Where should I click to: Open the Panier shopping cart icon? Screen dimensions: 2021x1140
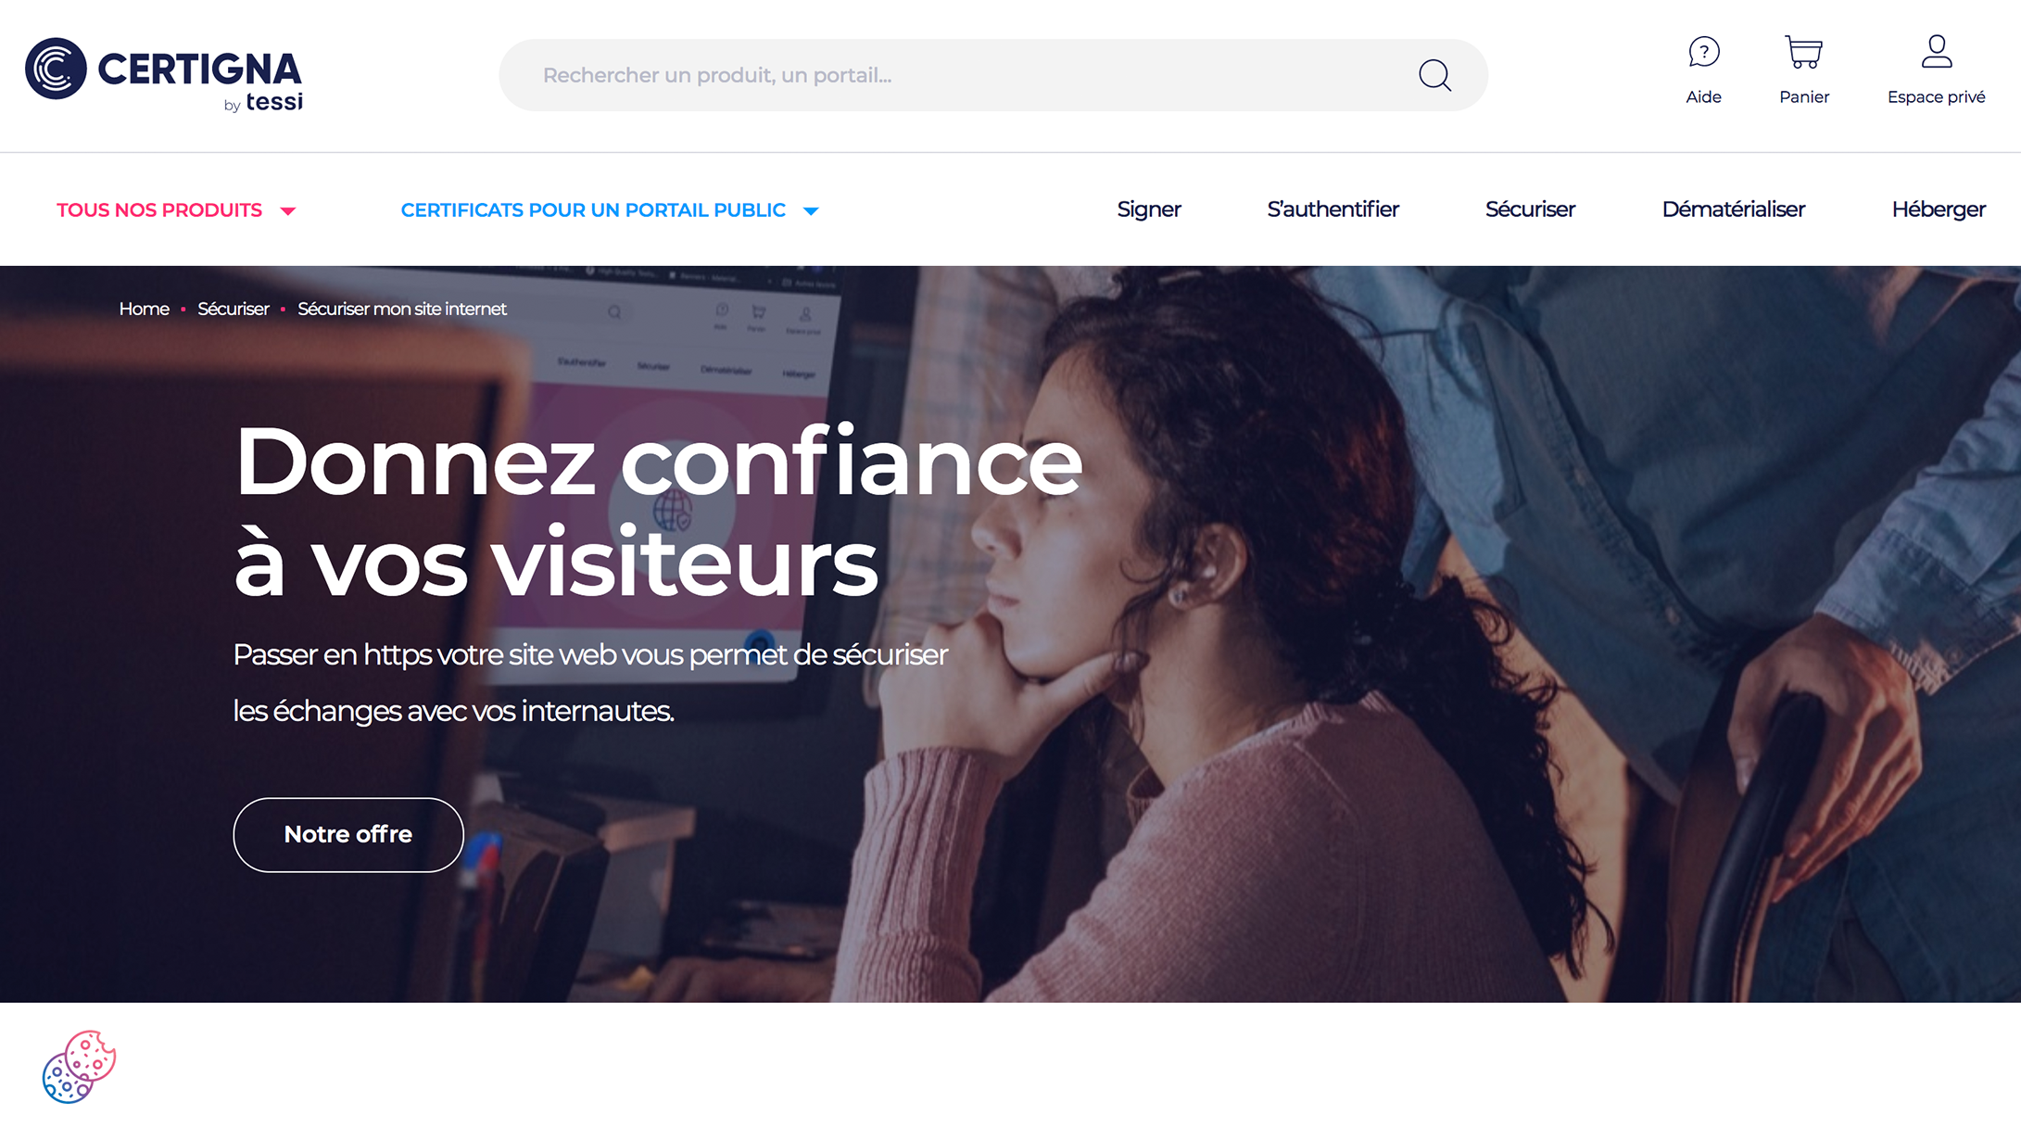pyautogui.click(x=1803, y=52)
